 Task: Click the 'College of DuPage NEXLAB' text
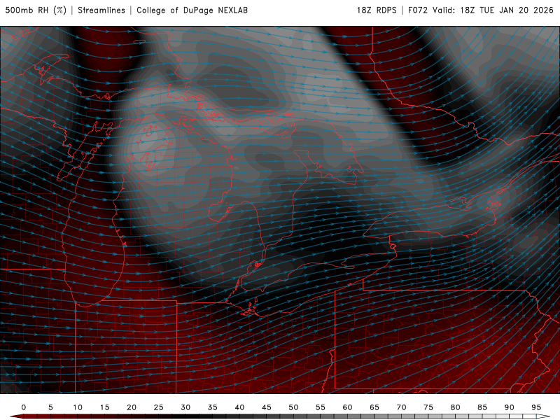tap(192, 10)
